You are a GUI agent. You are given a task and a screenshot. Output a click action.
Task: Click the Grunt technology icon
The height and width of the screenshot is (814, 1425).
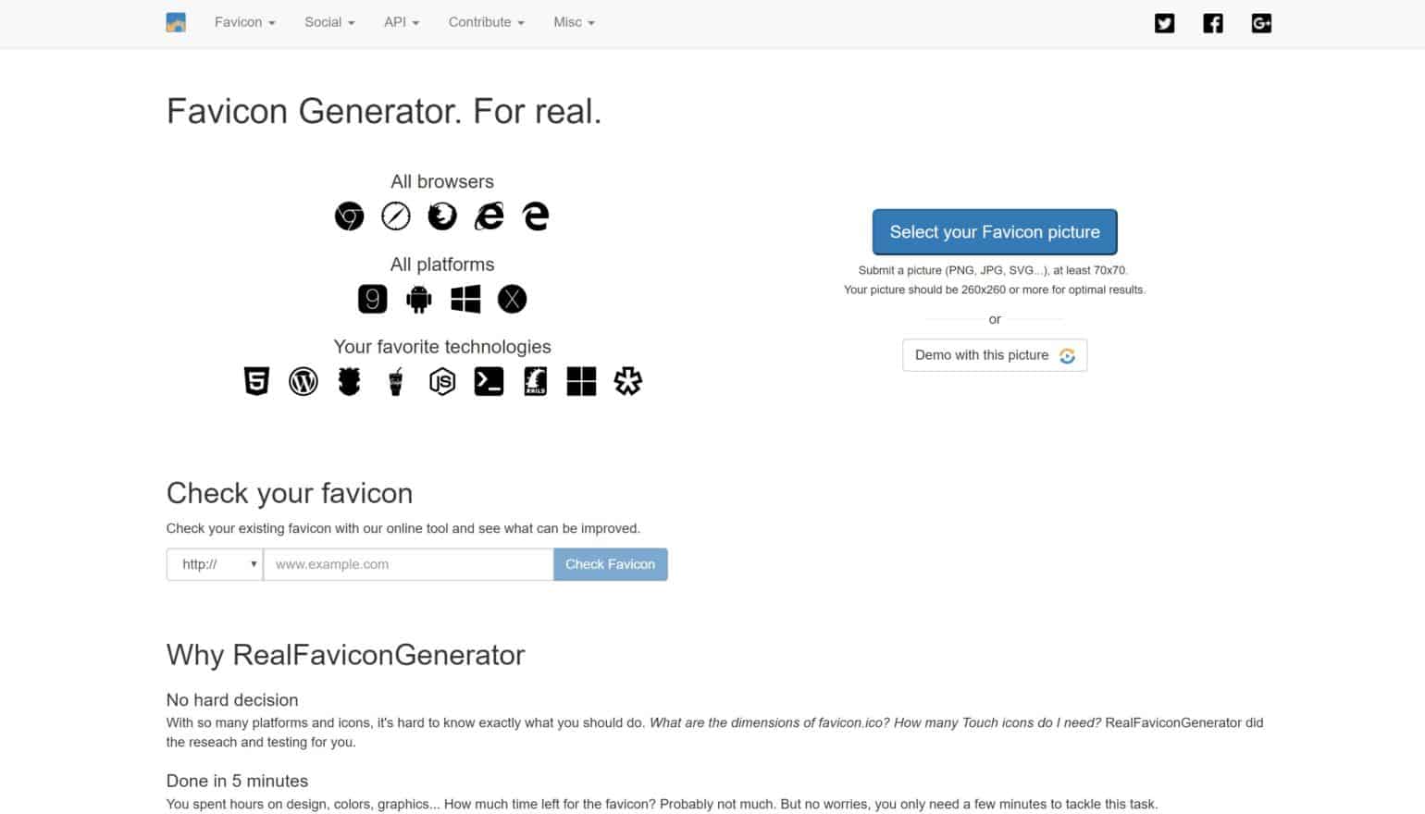[349, 381]
